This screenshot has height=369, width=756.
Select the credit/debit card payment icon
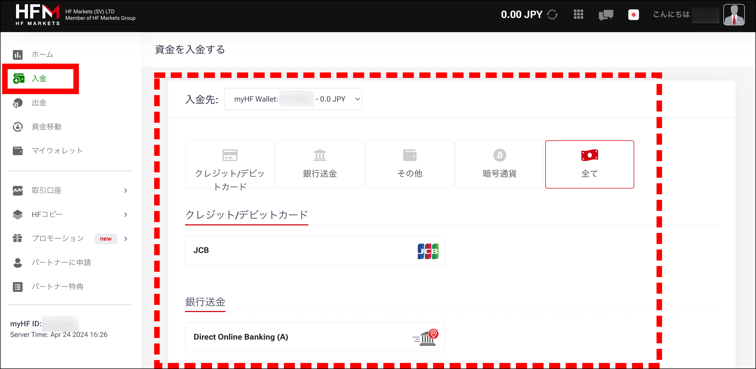click(x=230, y=164)
